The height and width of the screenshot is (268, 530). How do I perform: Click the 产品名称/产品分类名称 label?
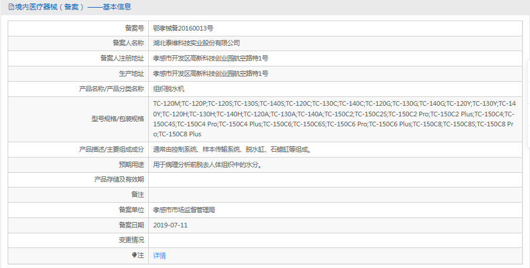pos(112,89)
